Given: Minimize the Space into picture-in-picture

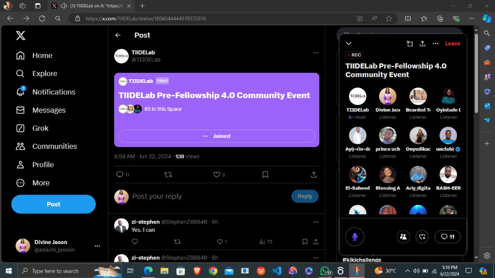Looking at the screenshot, I should pos(409,43).
